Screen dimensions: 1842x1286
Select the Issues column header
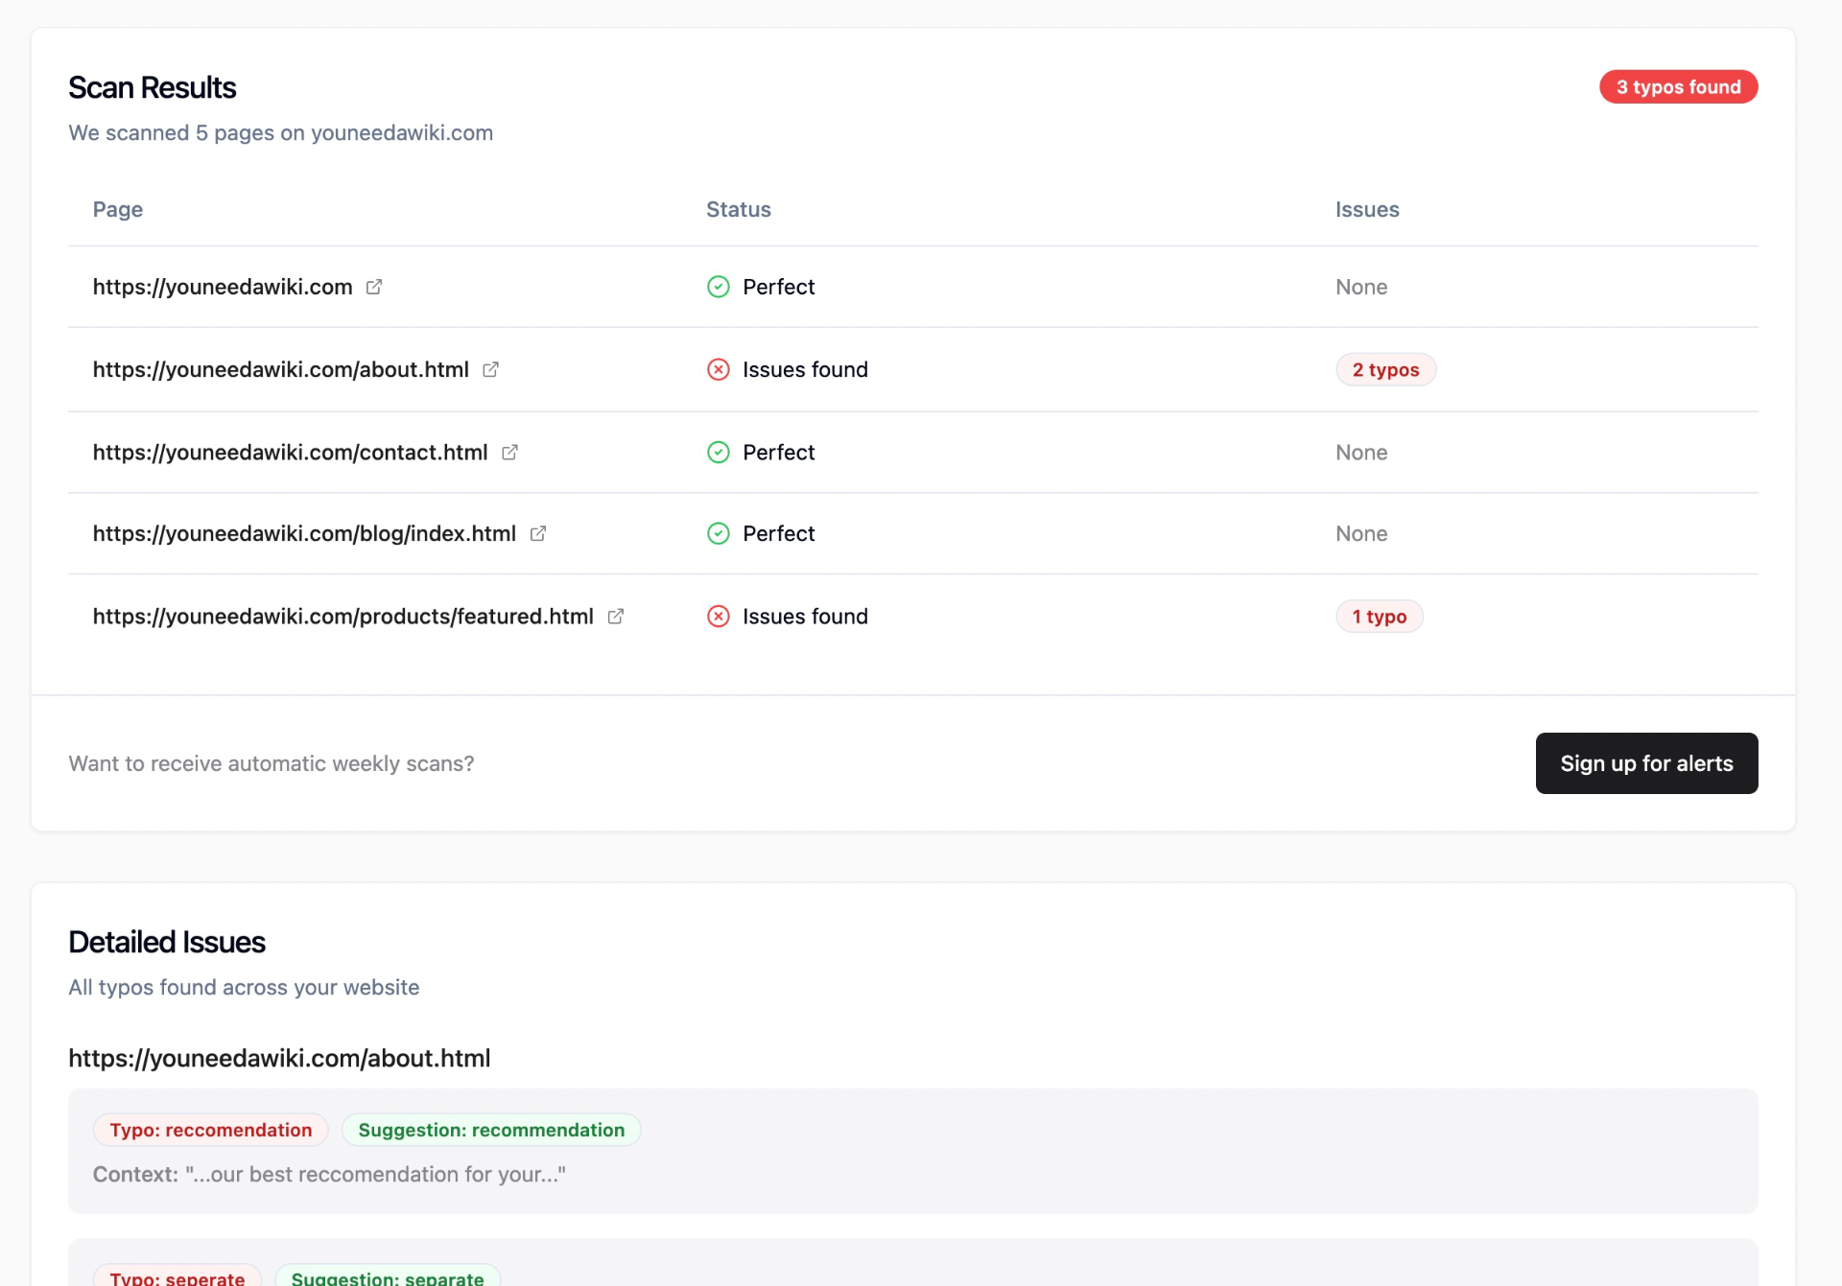tap(1367, 209)
